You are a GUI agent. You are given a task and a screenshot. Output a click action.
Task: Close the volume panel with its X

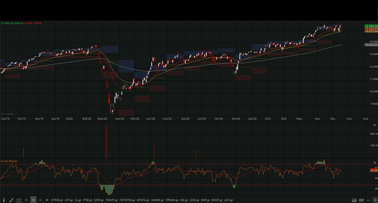point(374,130)
